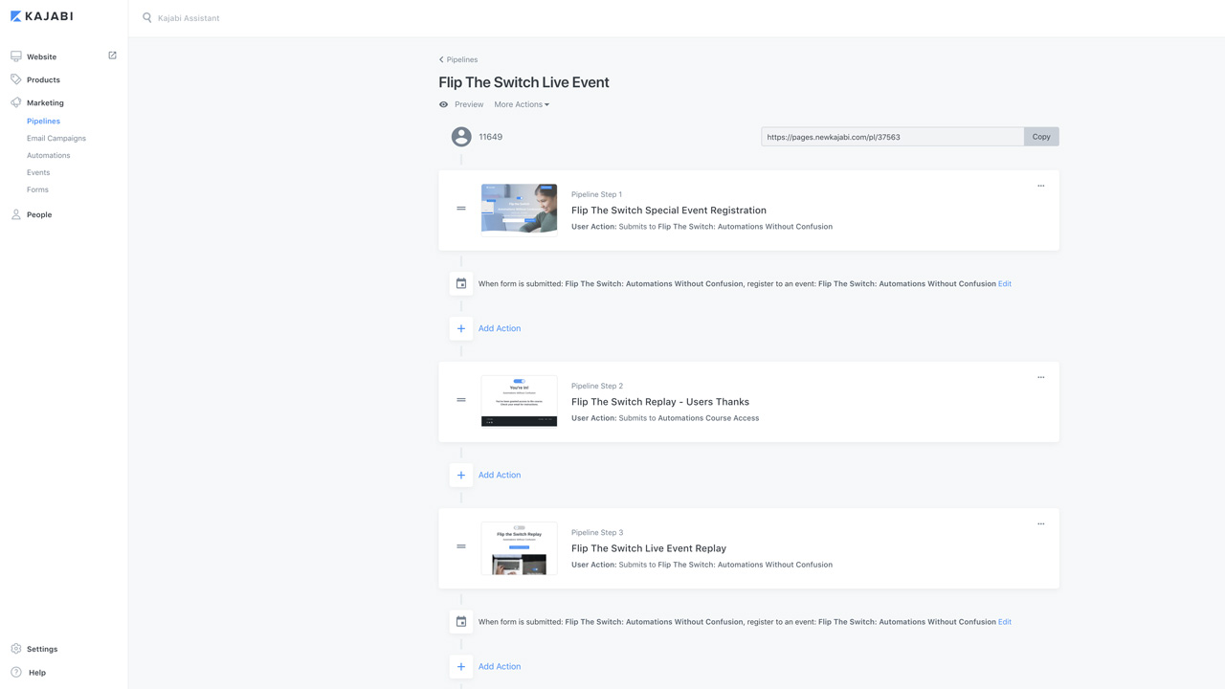1225x689 pixels.
Task: Copy the pipeline URL with Copy button
Action: pos(1041,137)
